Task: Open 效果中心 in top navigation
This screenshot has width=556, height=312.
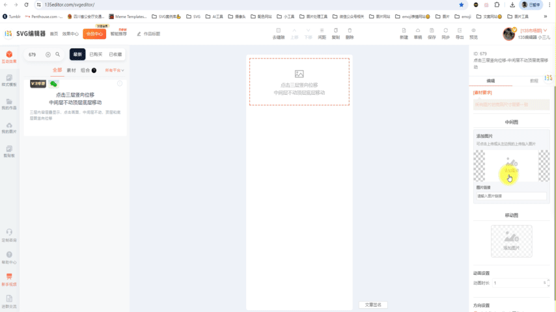Action: click(70, 34)
